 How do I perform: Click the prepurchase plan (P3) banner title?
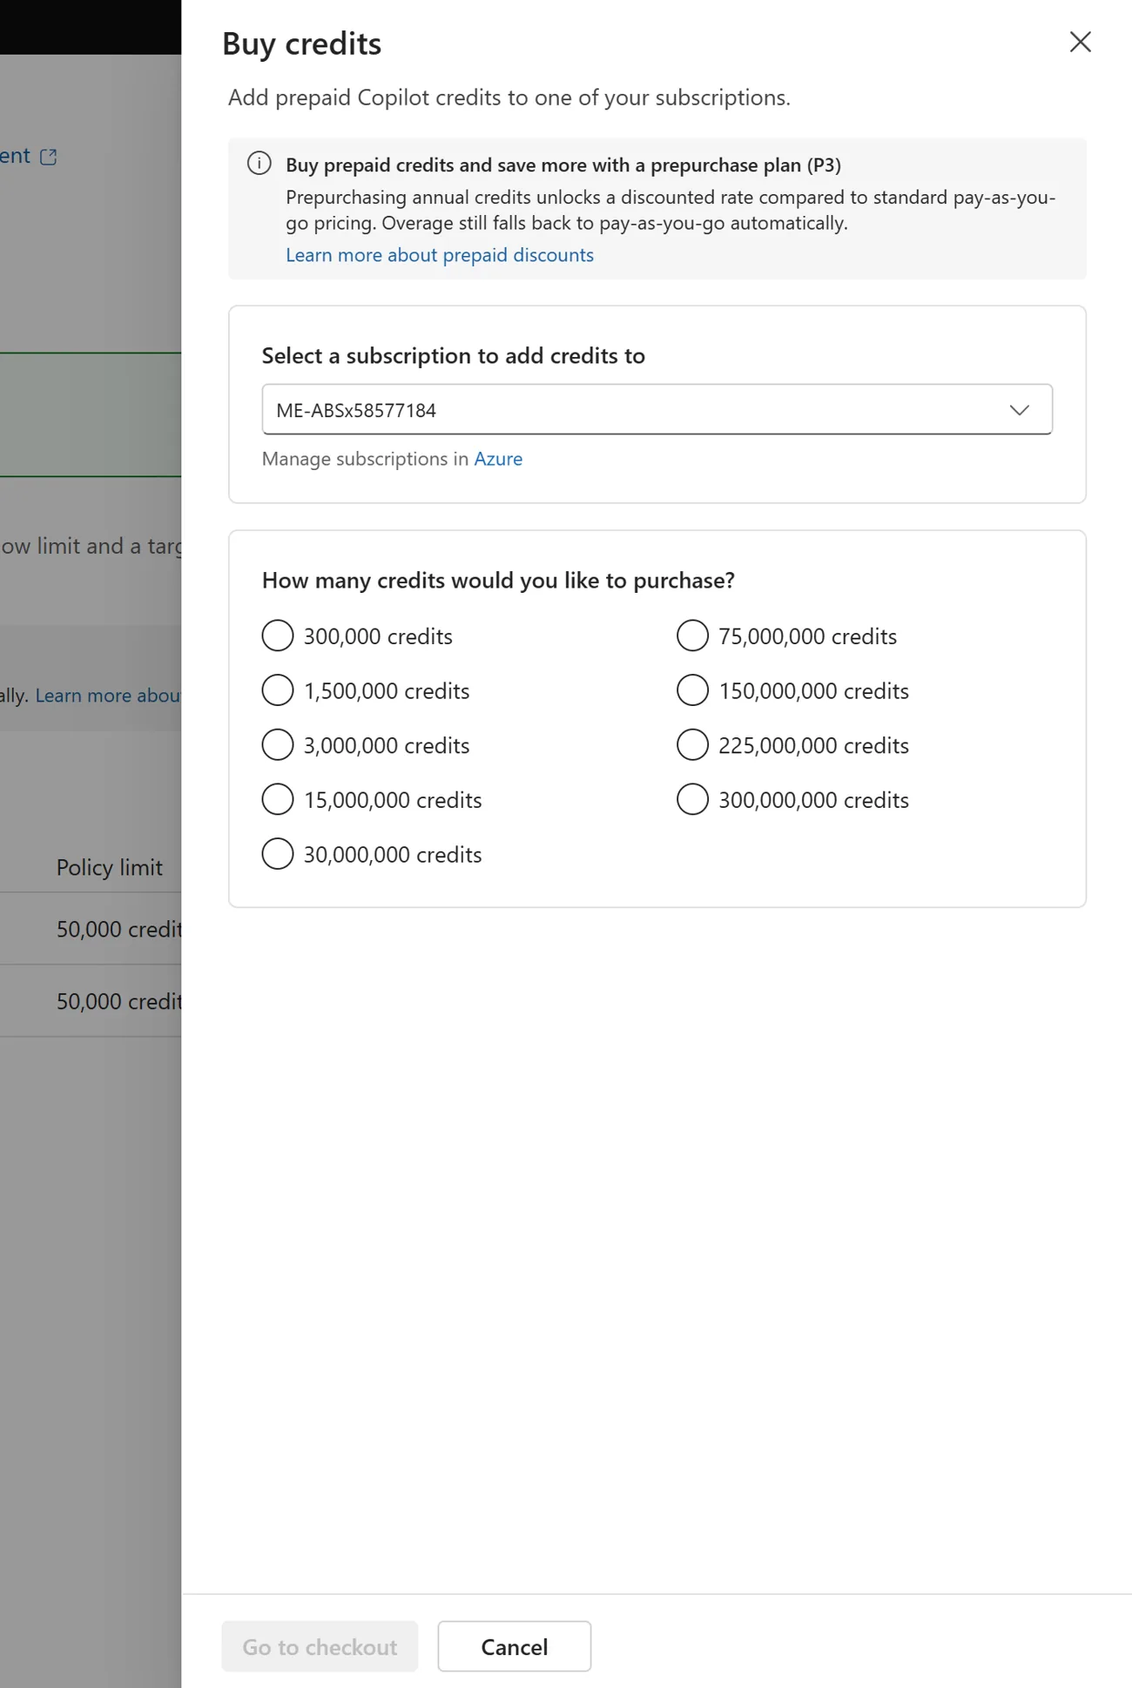tap(563, 165)
